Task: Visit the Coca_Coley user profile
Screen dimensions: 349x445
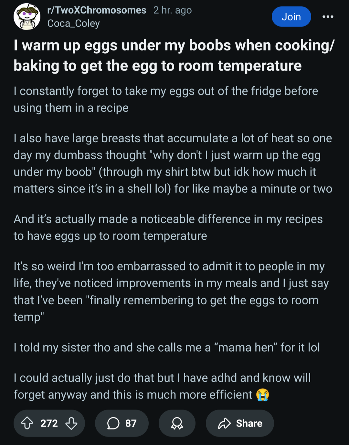Action: pos(73,23)
